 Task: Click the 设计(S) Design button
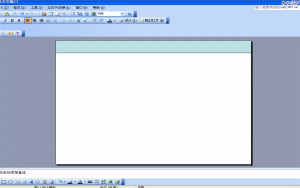tap(128, 20)
